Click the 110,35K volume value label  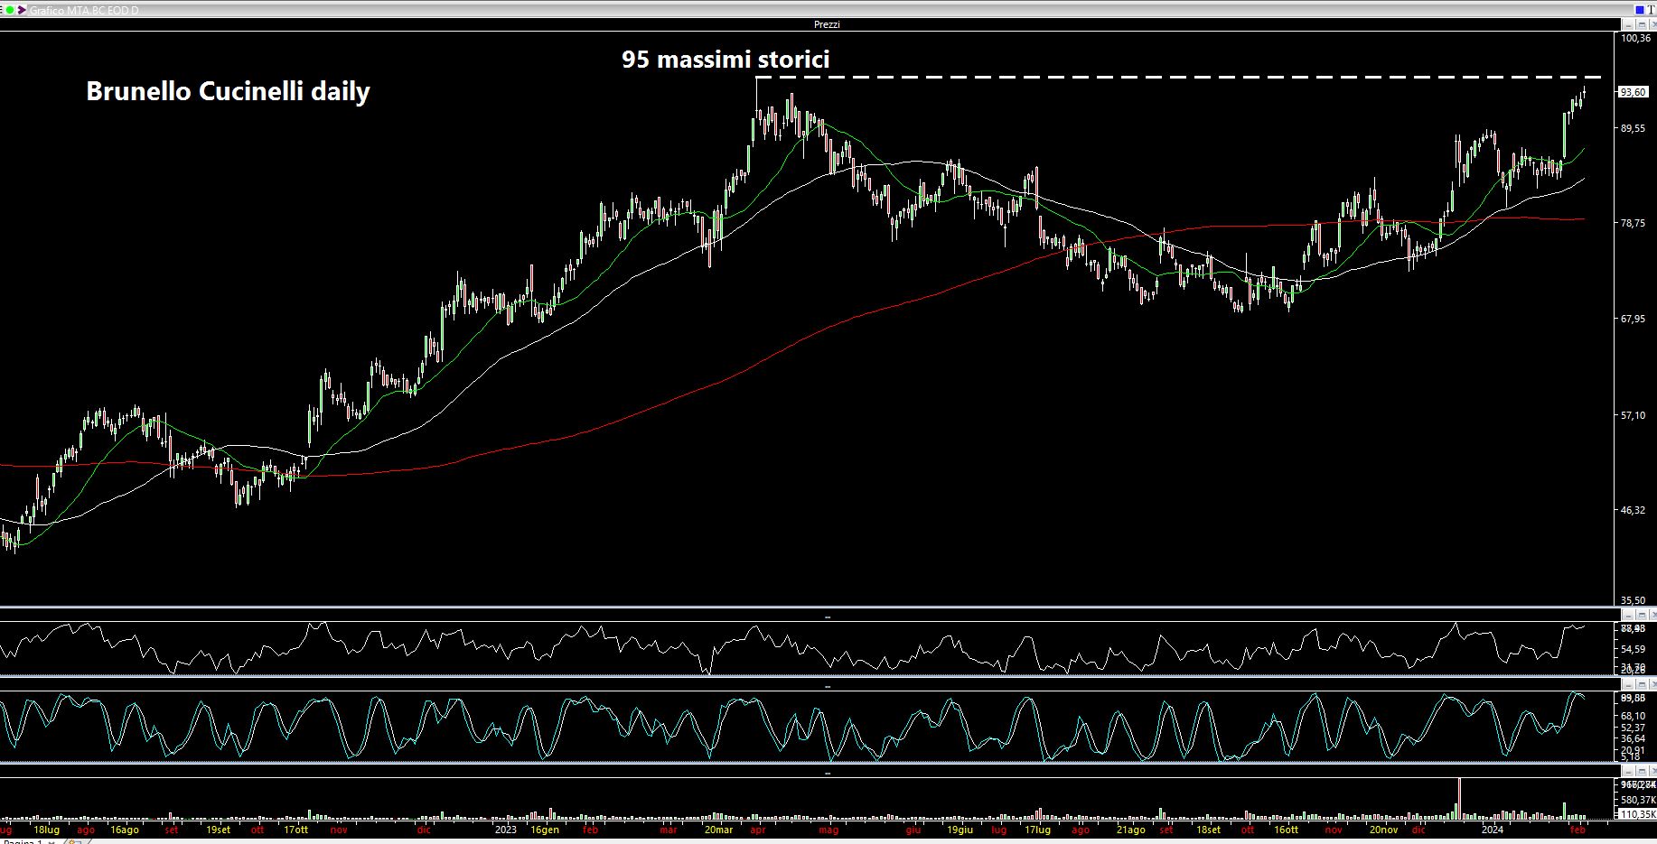pos(1638,814)
